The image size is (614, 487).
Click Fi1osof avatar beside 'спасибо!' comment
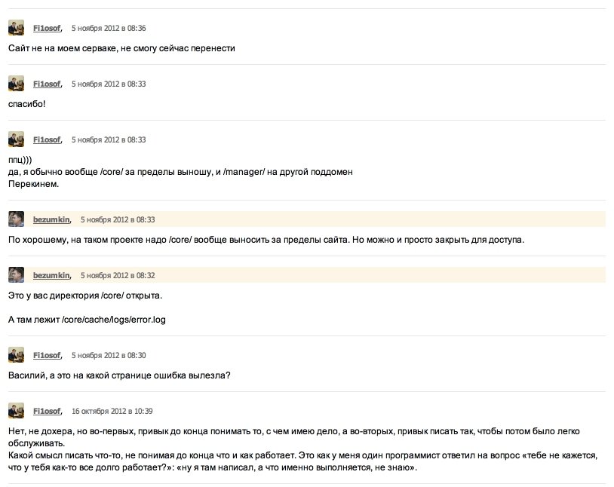[16, 84]
